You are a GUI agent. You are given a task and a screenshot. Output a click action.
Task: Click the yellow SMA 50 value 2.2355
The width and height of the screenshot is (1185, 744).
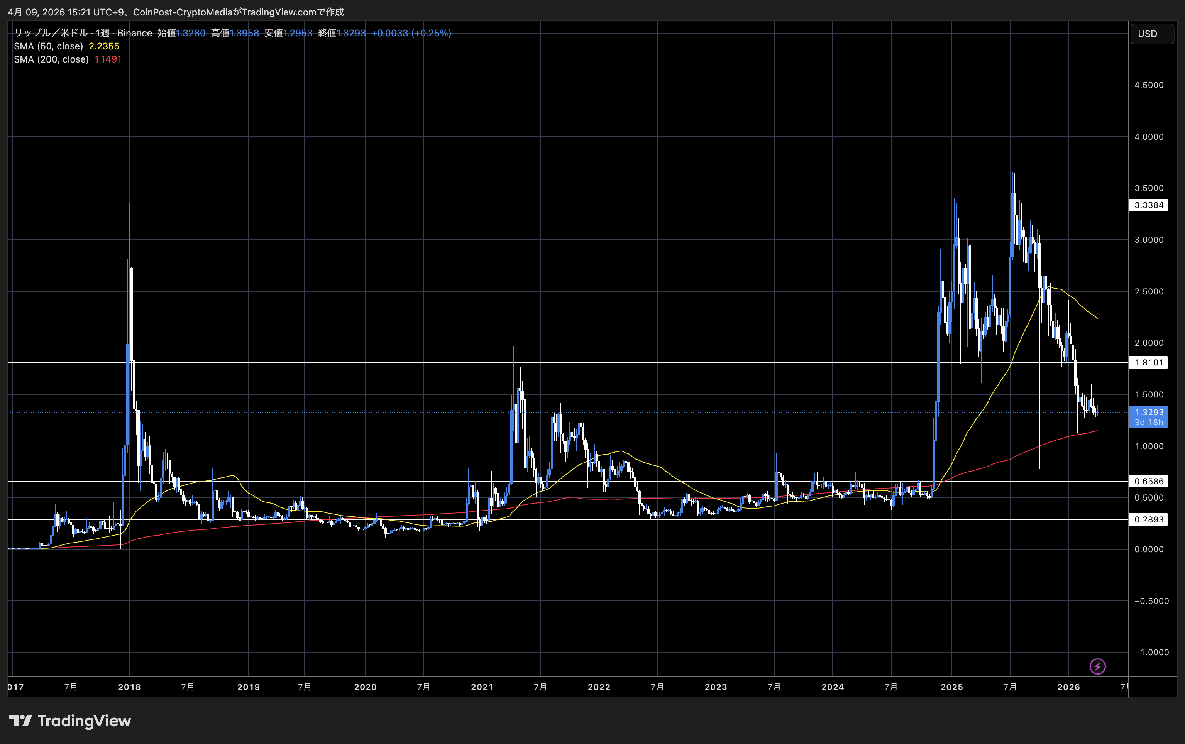pos(104,46)
